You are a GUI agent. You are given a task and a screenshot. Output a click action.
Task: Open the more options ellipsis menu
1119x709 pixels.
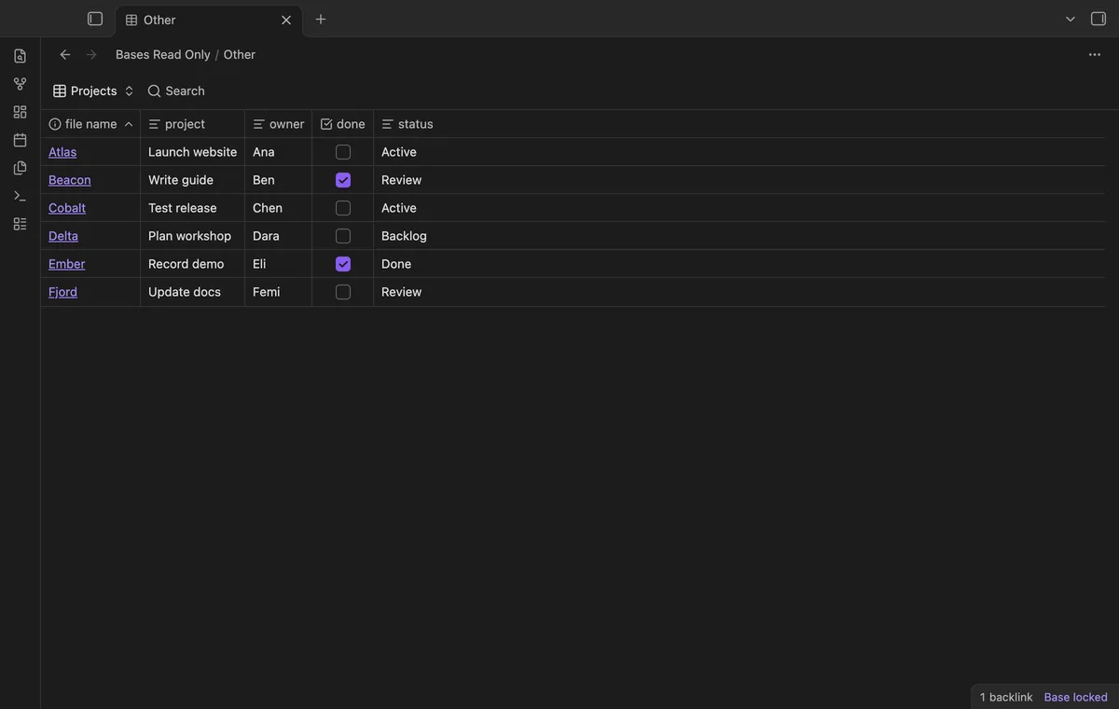point(1095,54)
